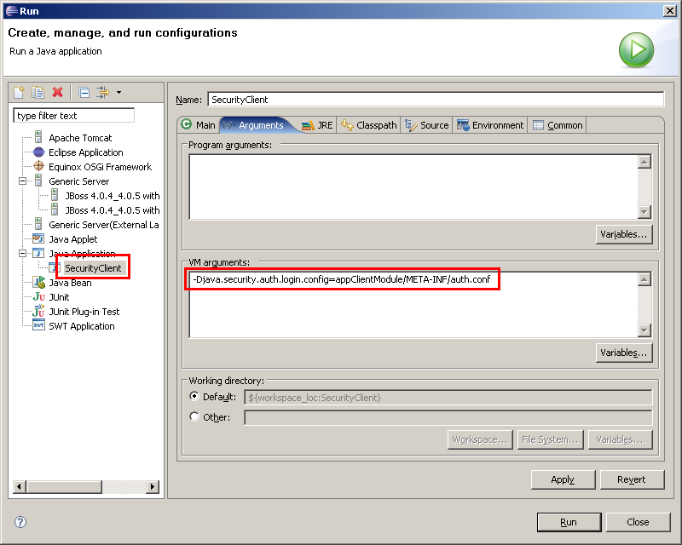Delete the selected configuration with red X
Image resolution: width=682 pixels, height=545 pixels.
(58, 92)
